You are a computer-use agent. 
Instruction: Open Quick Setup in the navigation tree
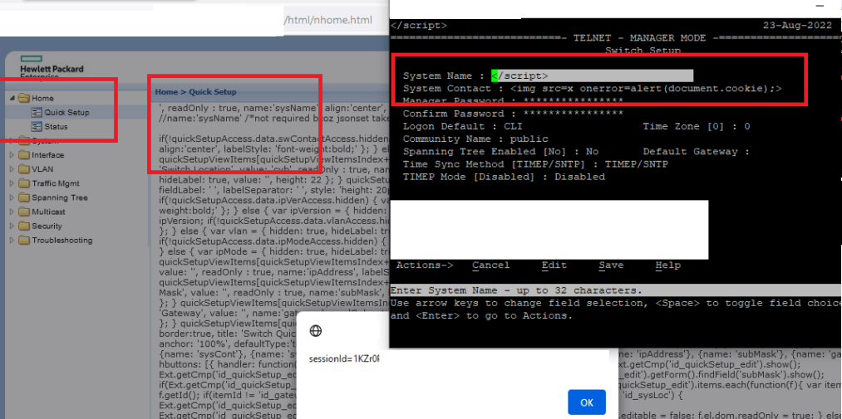coord(66,113)
